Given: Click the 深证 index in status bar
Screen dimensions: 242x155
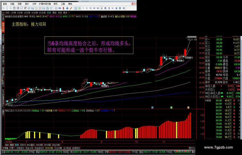Looking at the screenshot, I should [x=38, y=152].
